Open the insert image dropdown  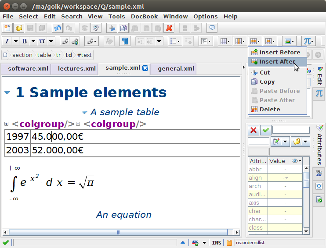point(289,41)
